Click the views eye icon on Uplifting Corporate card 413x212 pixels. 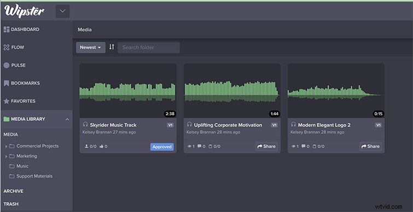(189, 146)
